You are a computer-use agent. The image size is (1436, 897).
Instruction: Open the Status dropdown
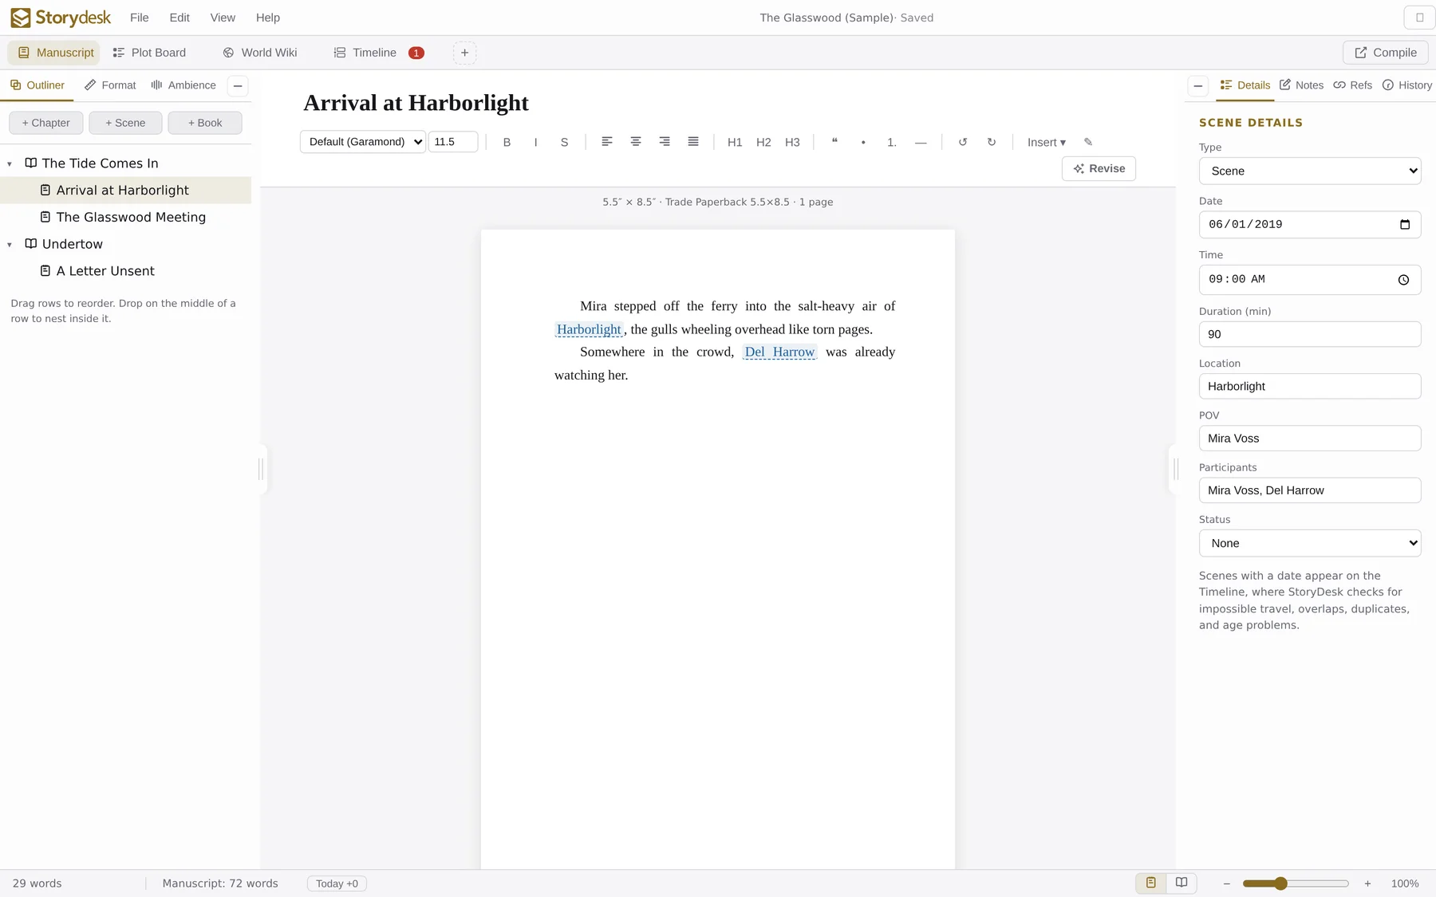(x=1310, y=543)
